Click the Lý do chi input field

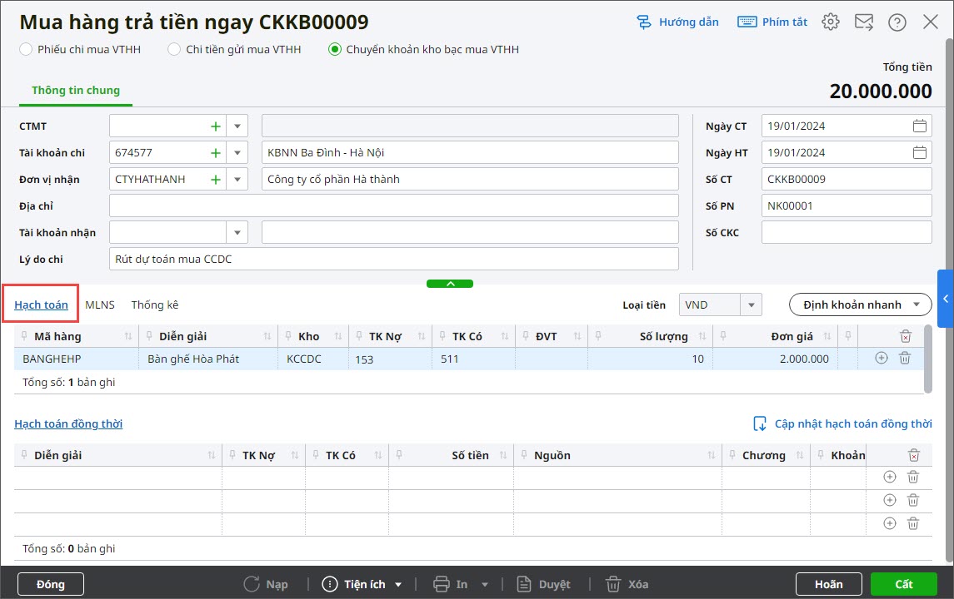coord(393,260)
